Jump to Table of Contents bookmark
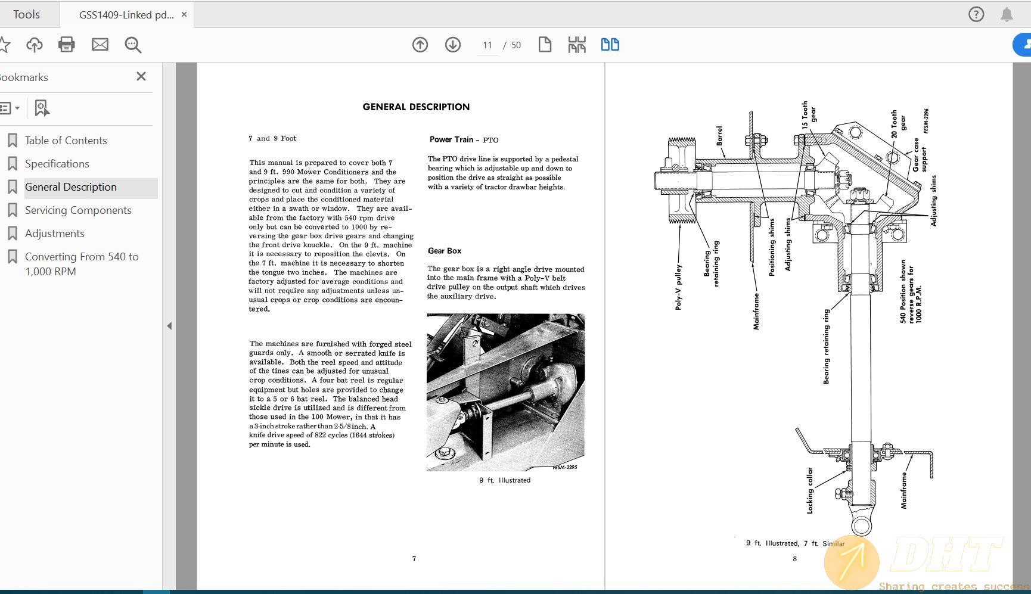 tap(66, 141)
